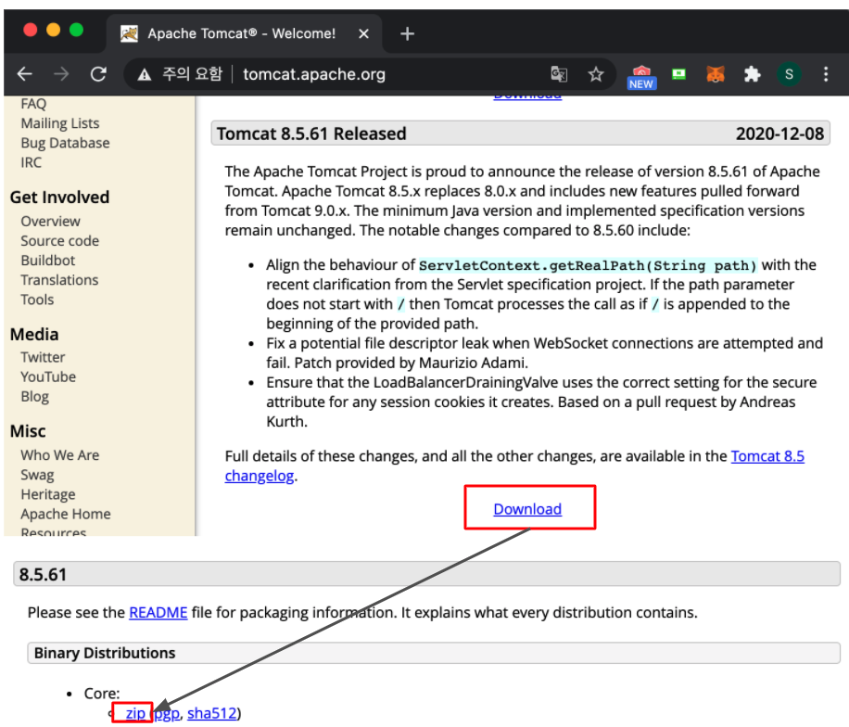The height and width of the screenshot is (727, 849).
Task: Click the 2020-12-08 release date
Action: pyautogui.click(x=779, y=134)
